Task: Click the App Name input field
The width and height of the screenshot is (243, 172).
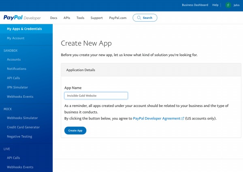Action: coord(96,96)
